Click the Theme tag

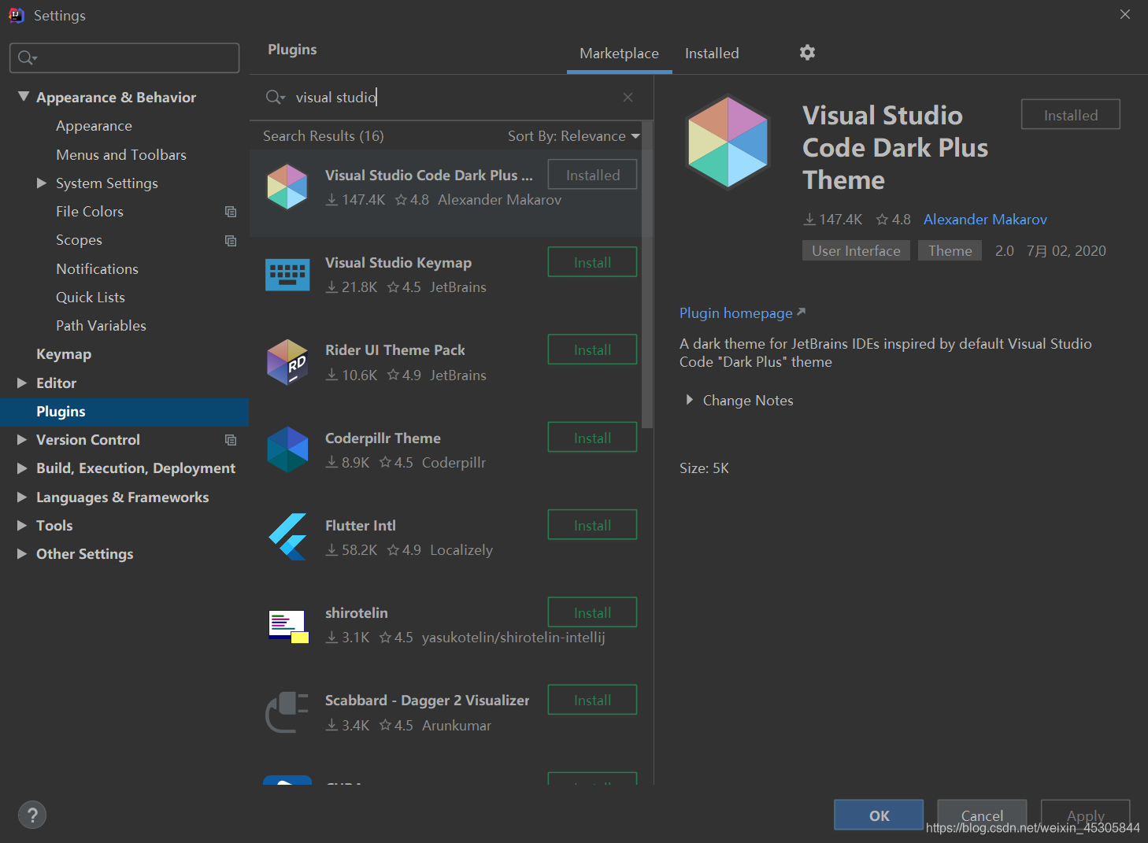pos(950,250)
